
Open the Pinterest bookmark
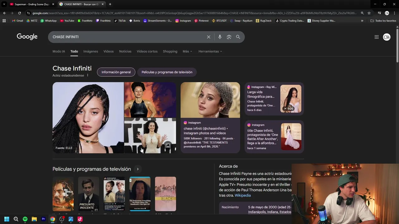[x=201, y=21]
